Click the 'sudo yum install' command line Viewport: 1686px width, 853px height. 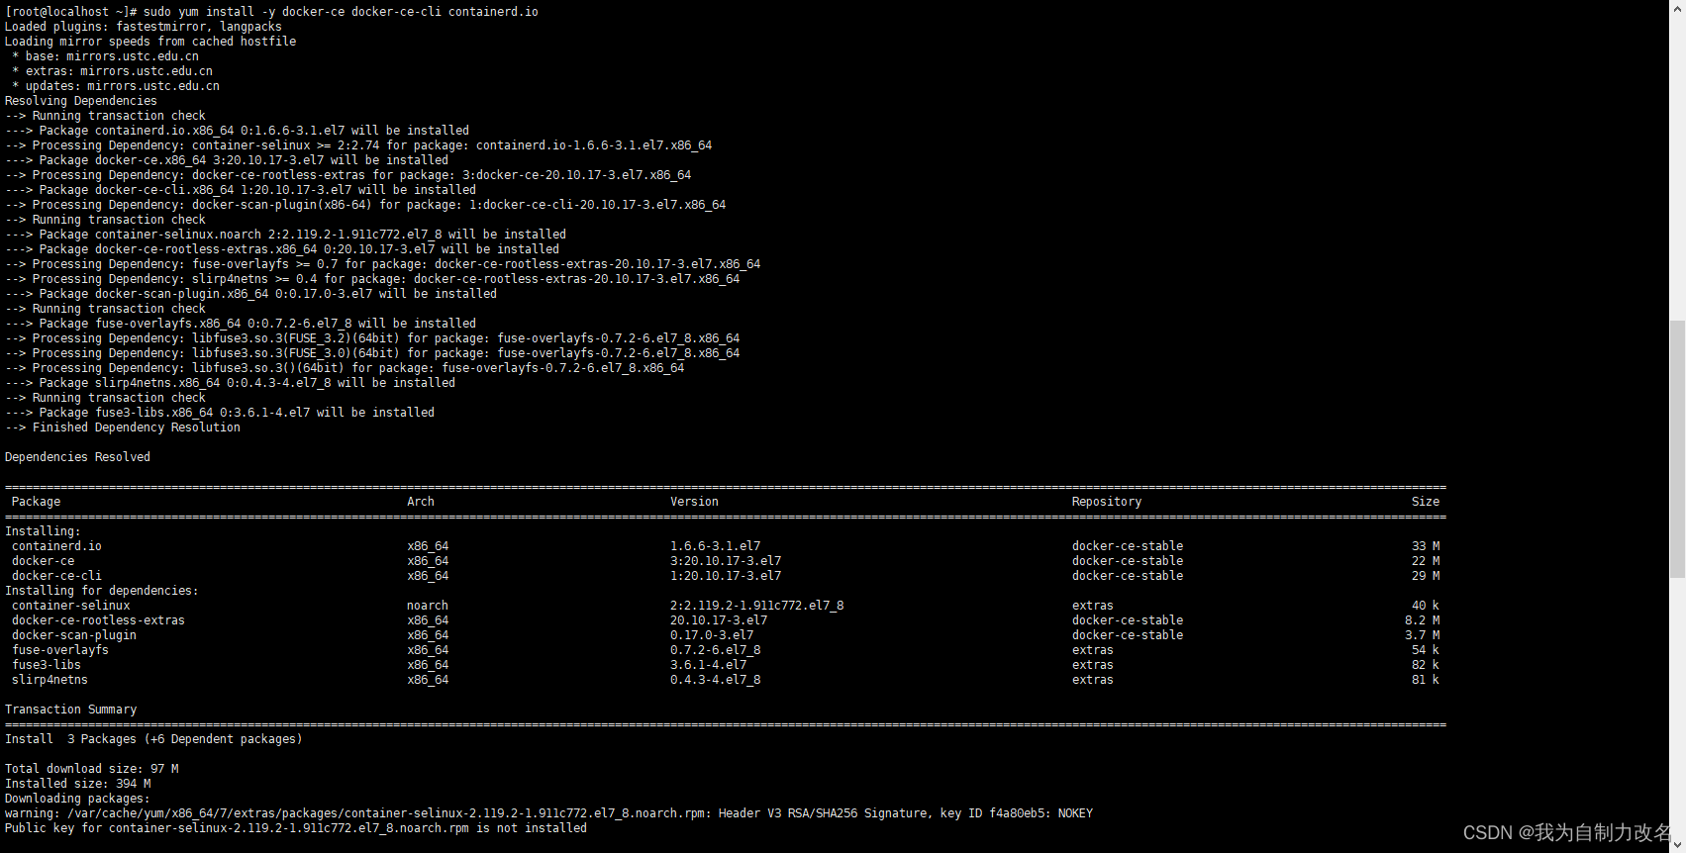271,12
